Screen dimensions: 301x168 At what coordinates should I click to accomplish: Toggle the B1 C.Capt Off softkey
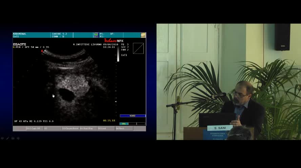pos(35,129)
